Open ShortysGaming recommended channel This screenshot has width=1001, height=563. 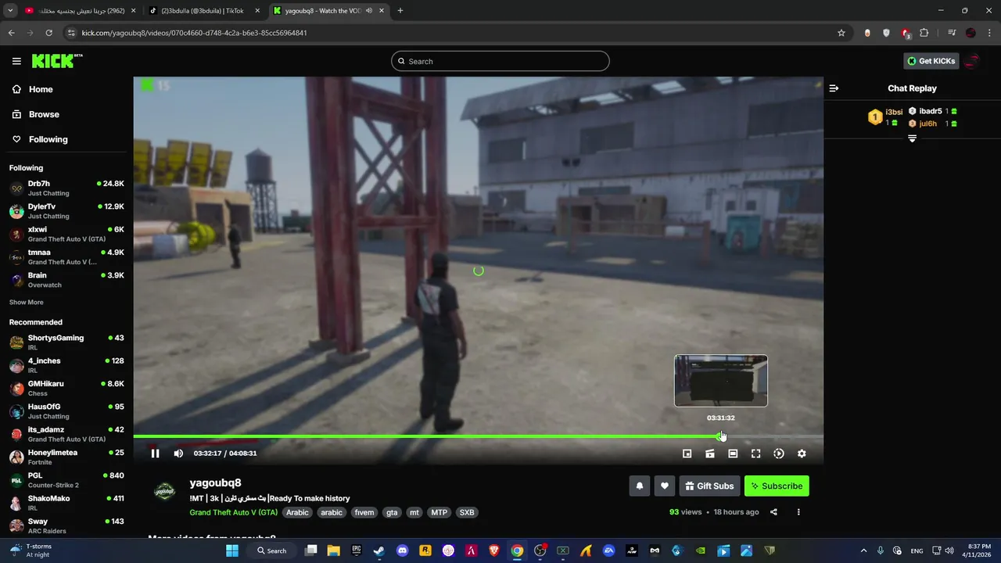click(66, 342)
